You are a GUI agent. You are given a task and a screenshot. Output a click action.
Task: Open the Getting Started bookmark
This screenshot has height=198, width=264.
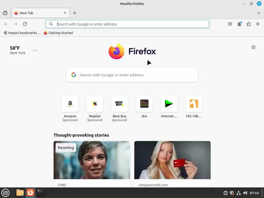(x=58, y=33)
